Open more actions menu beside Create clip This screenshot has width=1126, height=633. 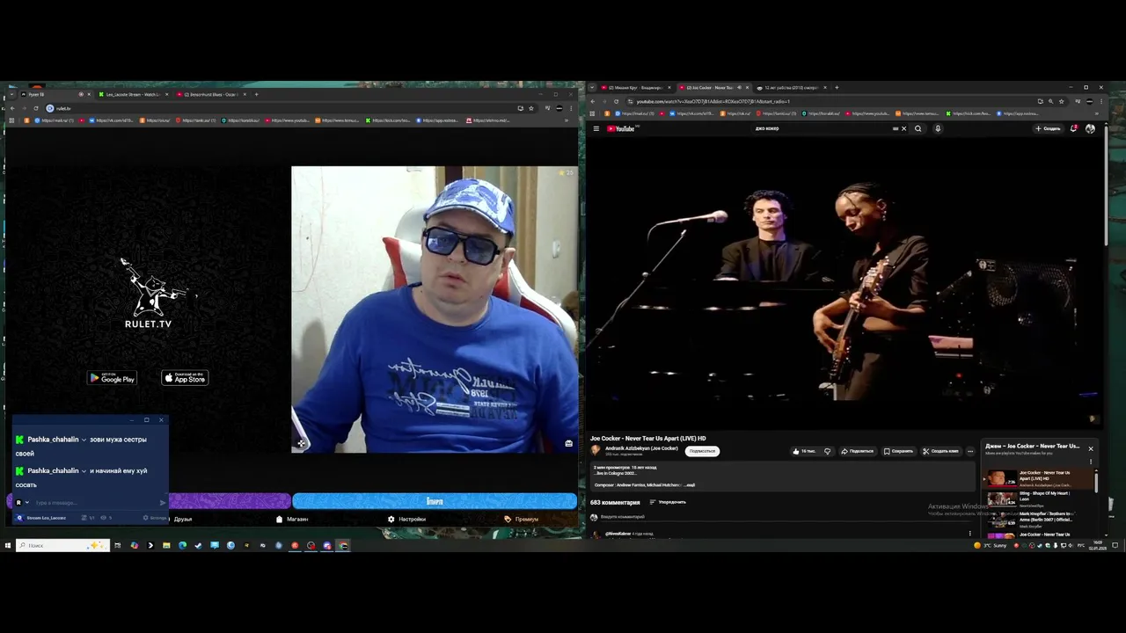pos(970,451)
